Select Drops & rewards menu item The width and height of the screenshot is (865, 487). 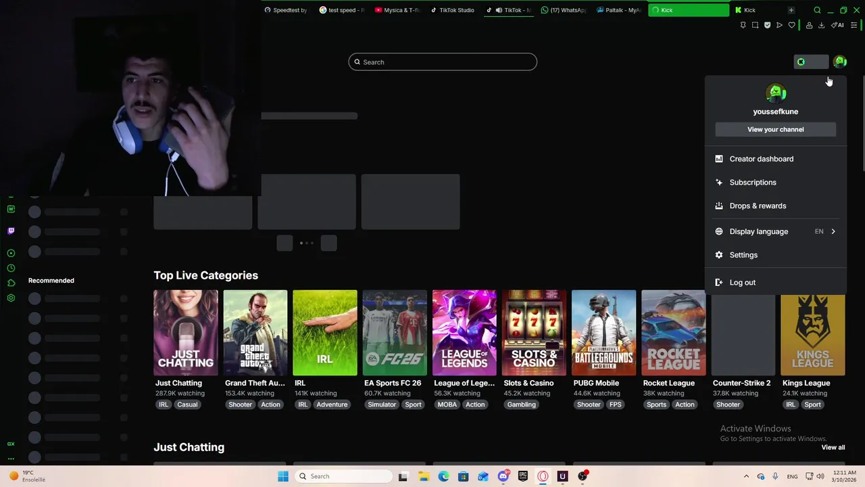776,206
